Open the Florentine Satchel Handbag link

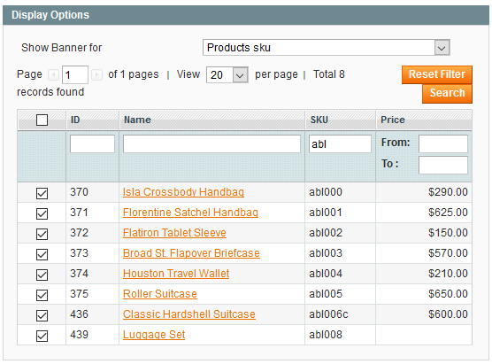[190, 213]
